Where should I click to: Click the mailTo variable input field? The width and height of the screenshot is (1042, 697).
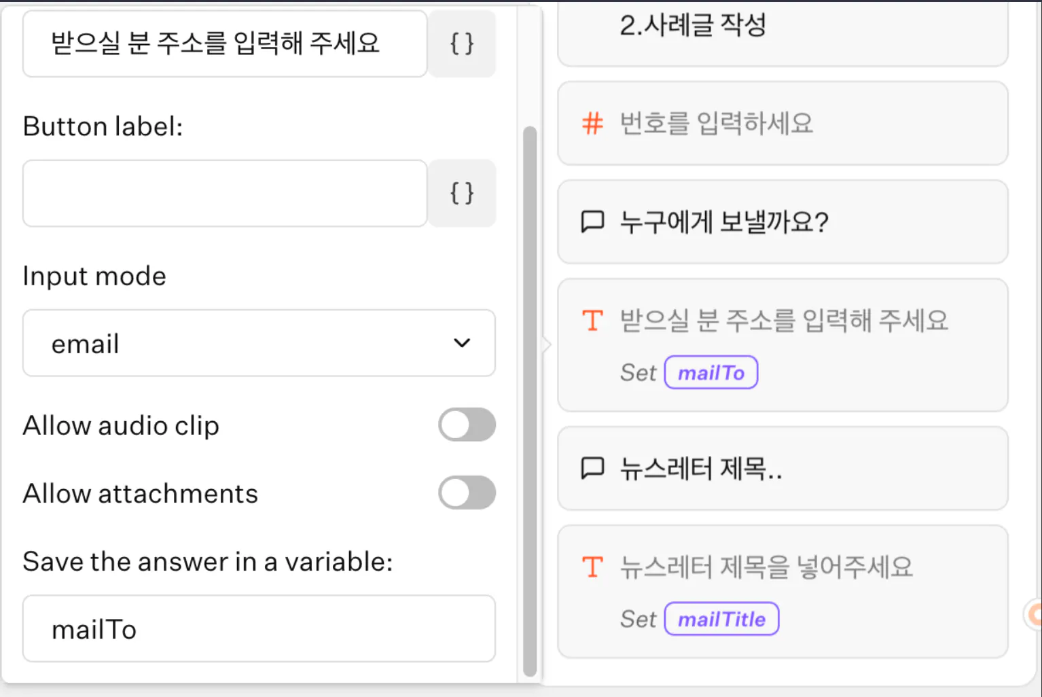point(258,628)
